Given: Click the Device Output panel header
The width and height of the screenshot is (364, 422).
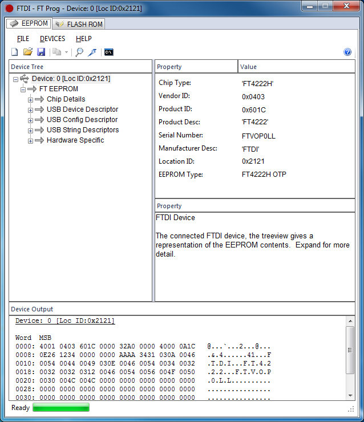Looking at the screenshot, I should [x=182, y=309].
